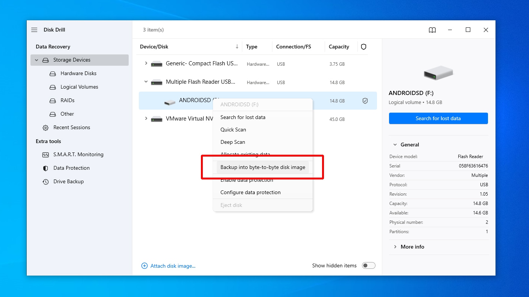
Task: Click the S.M.A.R.T. Monitoring icon
Action: pyautogui.click(x=46, y=155)
